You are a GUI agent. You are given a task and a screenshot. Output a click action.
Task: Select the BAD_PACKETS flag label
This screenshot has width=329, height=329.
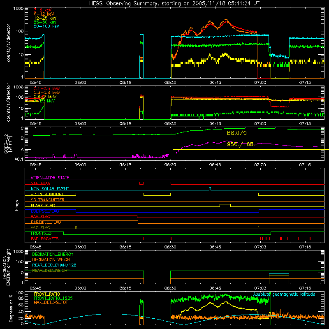pyautogui.click(x=45, y=239)
